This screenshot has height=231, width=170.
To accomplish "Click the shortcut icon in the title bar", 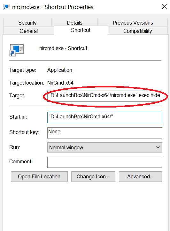I will 6,7.
